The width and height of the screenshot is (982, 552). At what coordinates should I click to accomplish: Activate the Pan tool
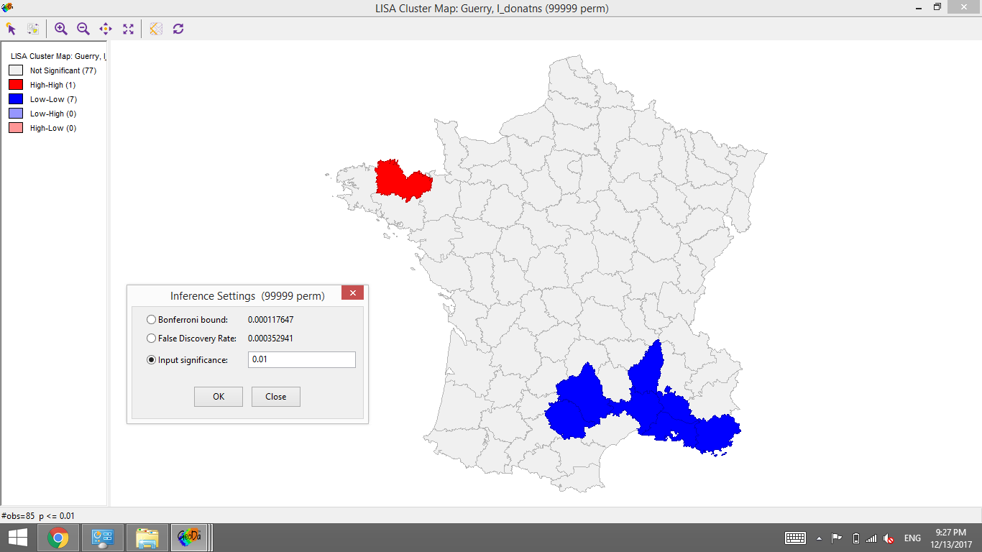pos(105,29)
